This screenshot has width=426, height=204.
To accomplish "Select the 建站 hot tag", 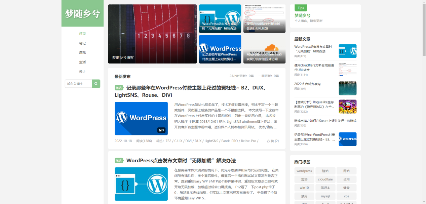I will [325, 171].
